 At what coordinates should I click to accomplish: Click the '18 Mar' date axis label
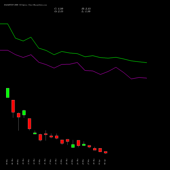[56, 161]
